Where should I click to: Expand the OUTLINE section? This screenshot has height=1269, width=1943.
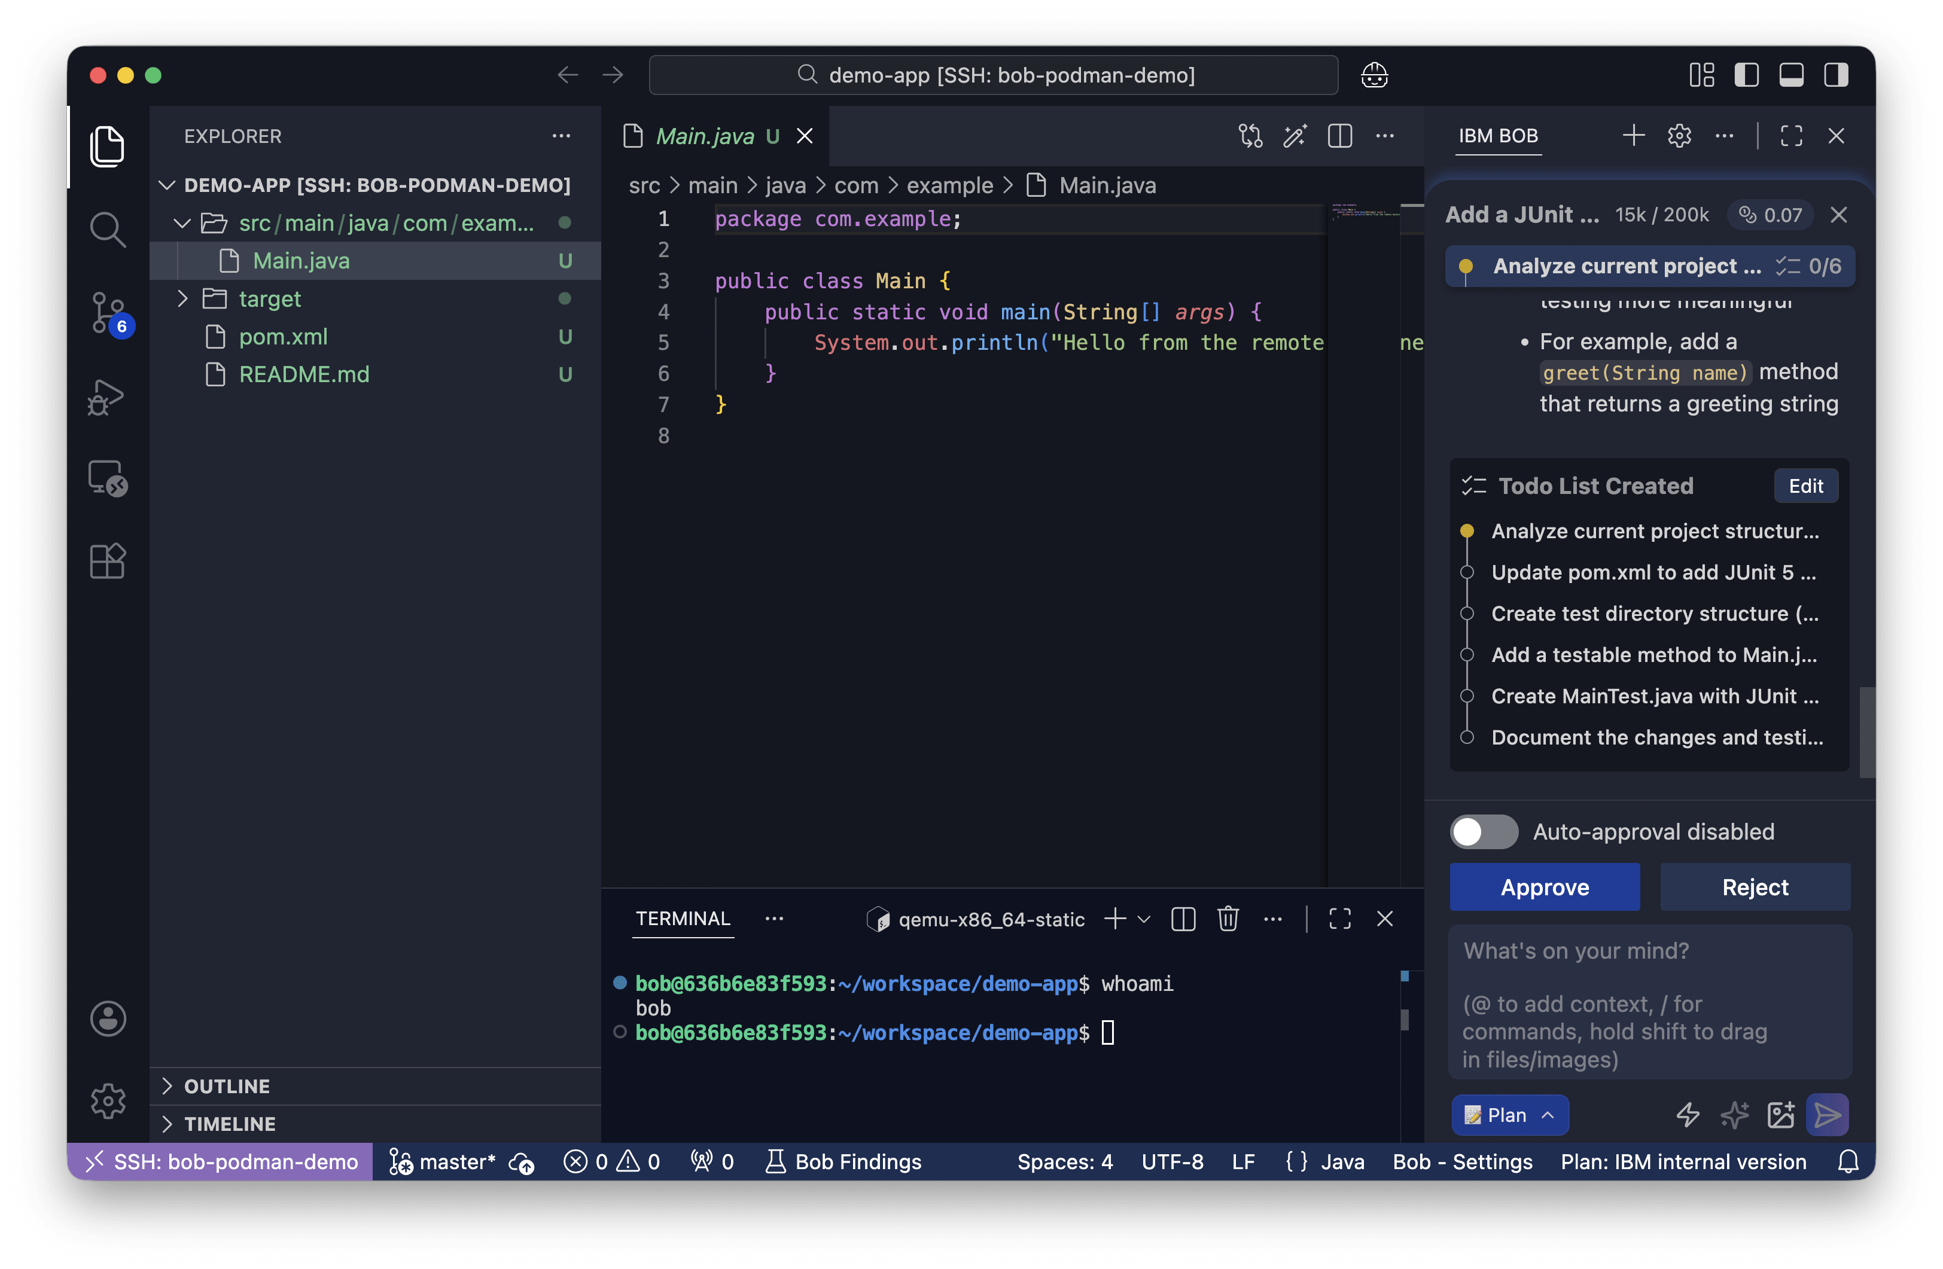pyautogui.click(x=226, y=1086)
